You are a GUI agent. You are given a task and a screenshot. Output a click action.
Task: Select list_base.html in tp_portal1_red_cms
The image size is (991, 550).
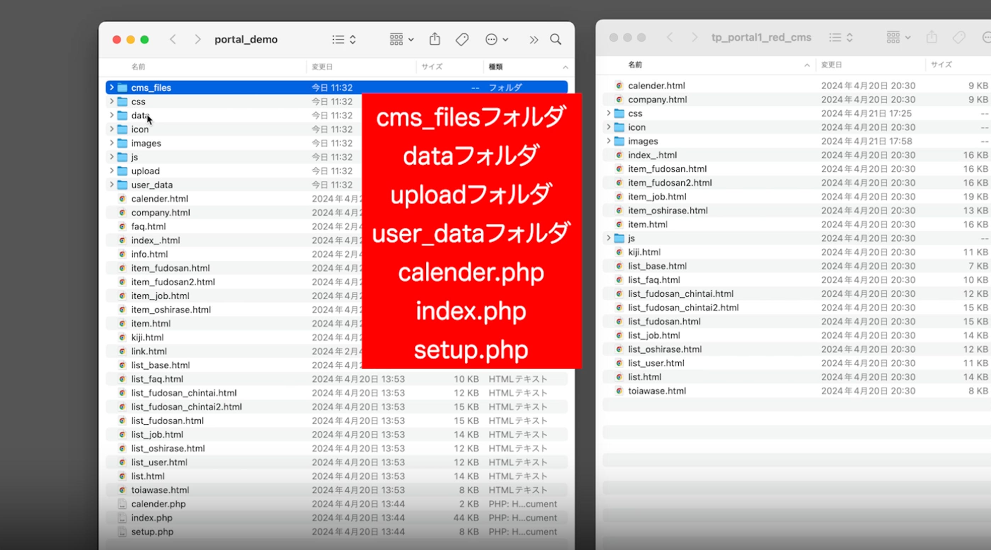click(x=657, y=266)
